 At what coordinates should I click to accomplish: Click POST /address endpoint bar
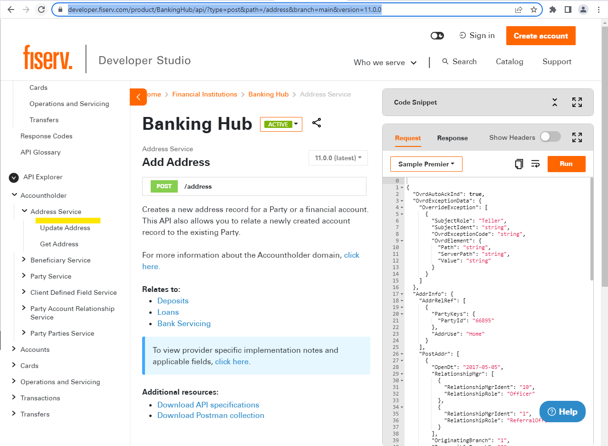click(x=254, y=186)
